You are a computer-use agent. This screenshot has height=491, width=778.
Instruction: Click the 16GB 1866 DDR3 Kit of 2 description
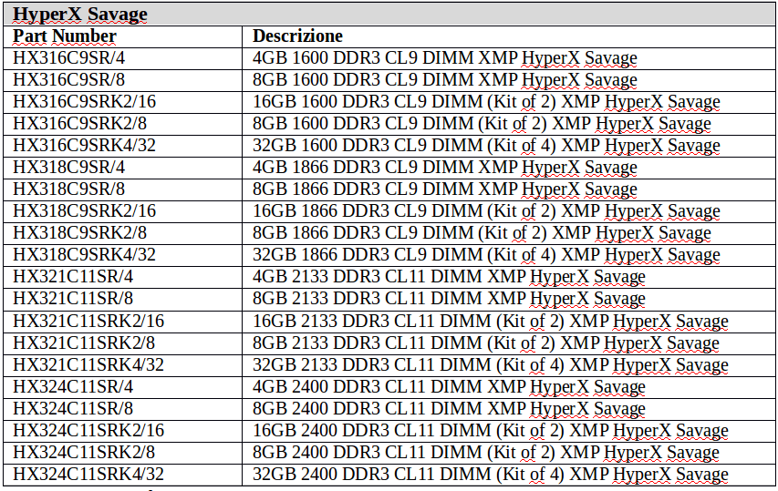tap(486, 211)
